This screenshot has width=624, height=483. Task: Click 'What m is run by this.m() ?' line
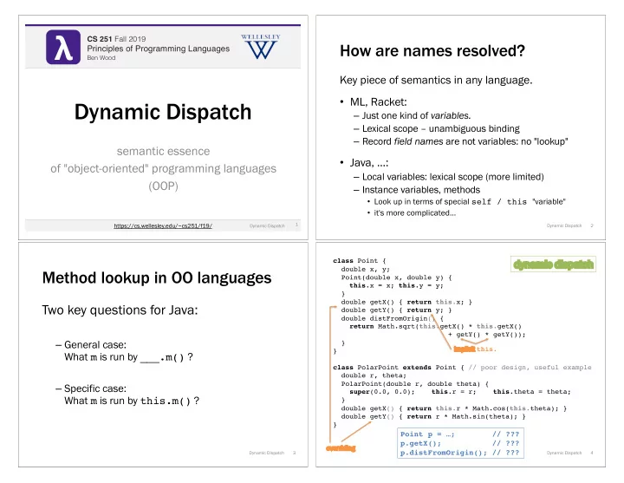point(132,401)
